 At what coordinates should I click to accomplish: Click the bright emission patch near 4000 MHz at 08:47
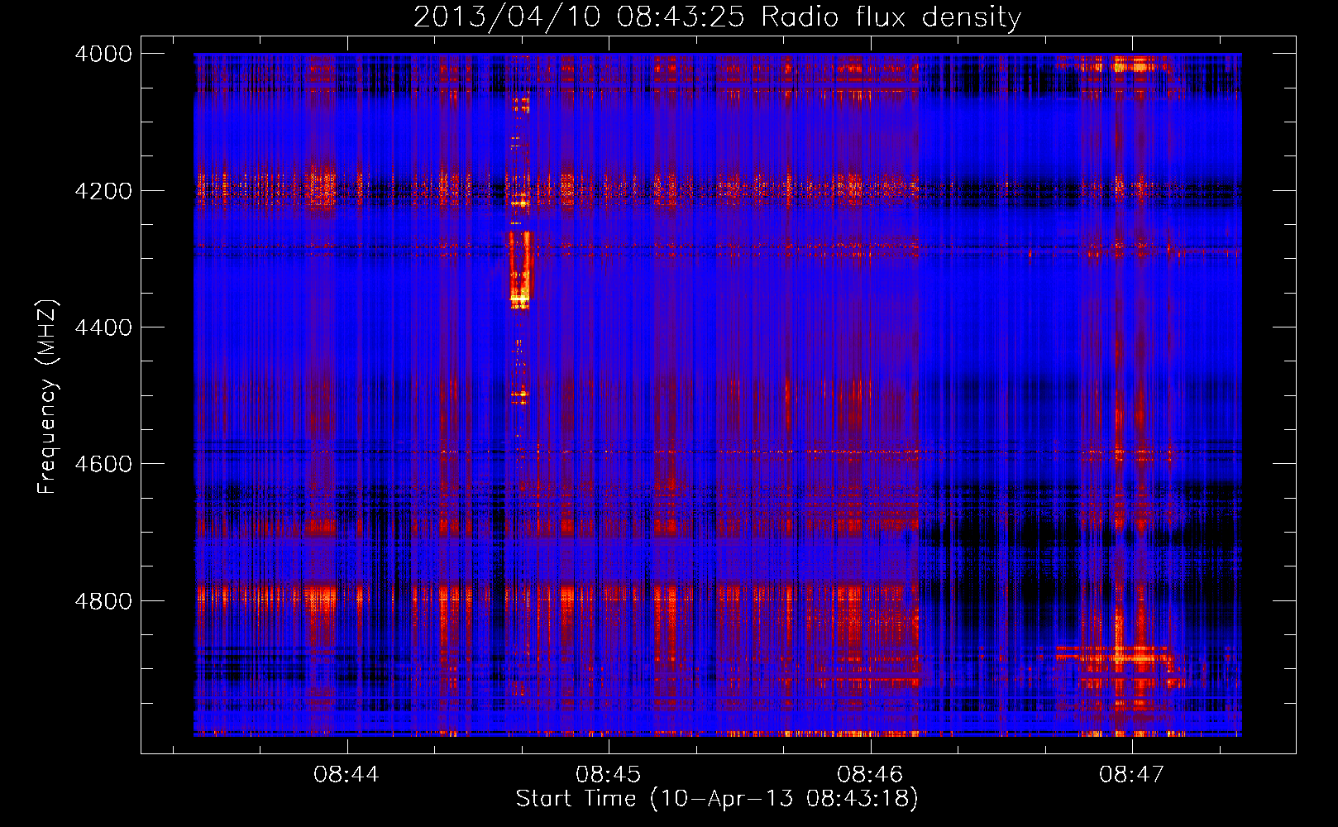pyautogui.click(x=1134, y=64)
